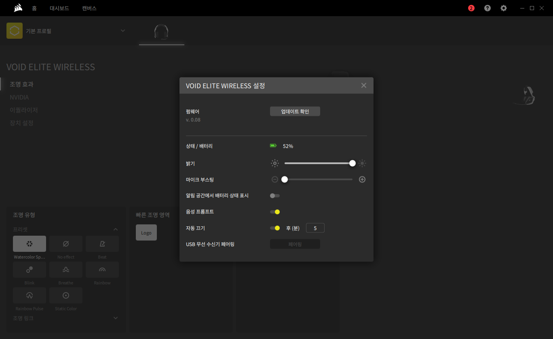Open the help question mark icon

(488, 8)
